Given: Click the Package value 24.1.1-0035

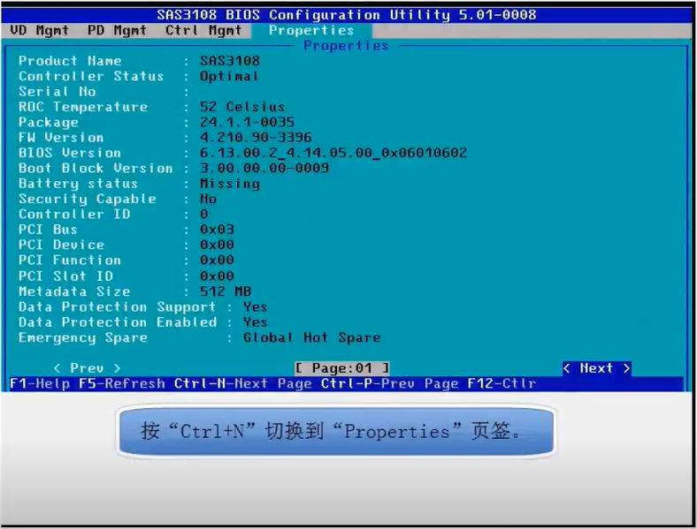Looking at the screenshot, I should pos(247,122).
